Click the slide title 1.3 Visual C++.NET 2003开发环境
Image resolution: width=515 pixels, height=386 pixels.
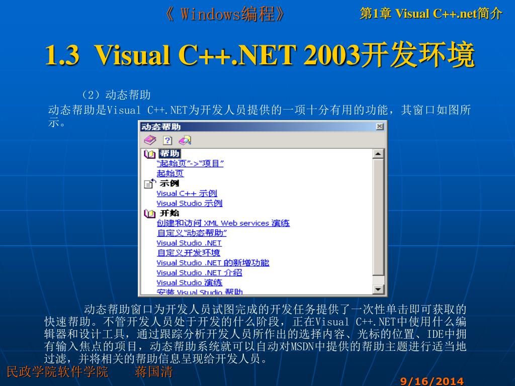point(260,54)
